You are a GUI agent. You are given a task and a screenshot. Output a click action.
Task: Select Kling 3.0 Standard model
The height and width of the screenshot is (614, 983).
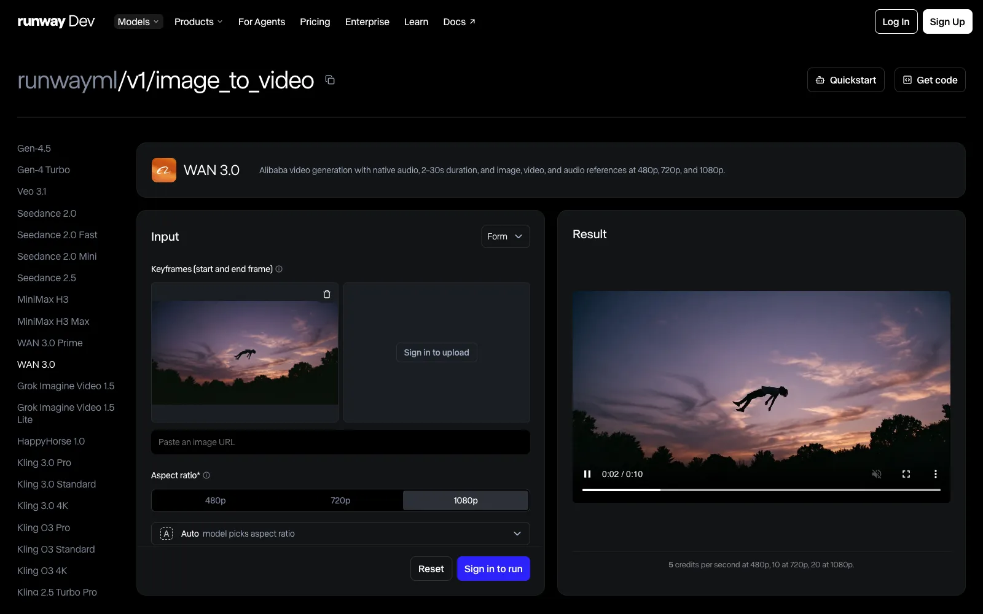point(57,484)
